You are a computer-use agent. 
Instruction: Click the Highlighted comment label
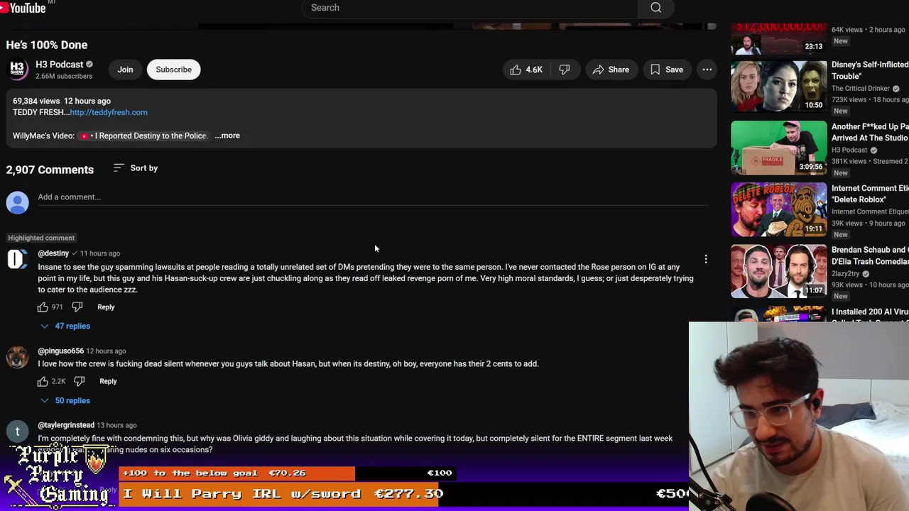point(41,238)
